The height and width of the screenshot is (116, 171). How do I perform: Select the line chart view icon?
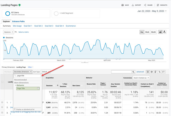pyautogui.click(x=160, y=32)
